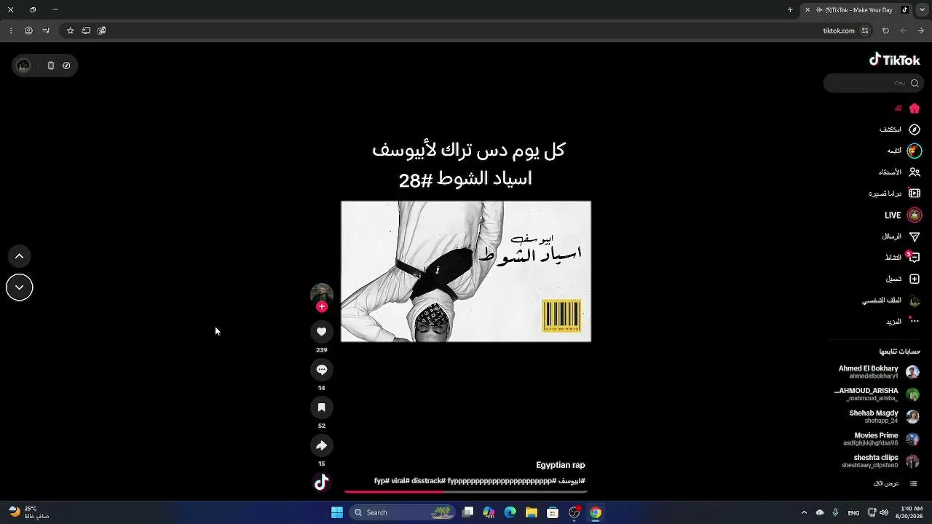Image resolution: width=932 pixels, height=524 pixels.
Task: Follow the creator with the plus button
Action: (x=321, y=306)
